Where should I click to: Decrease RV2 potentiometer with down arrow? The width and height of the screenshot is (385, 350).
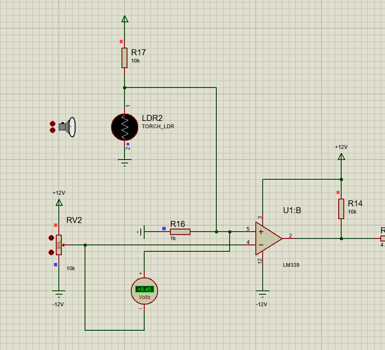(x=51, y=252)
